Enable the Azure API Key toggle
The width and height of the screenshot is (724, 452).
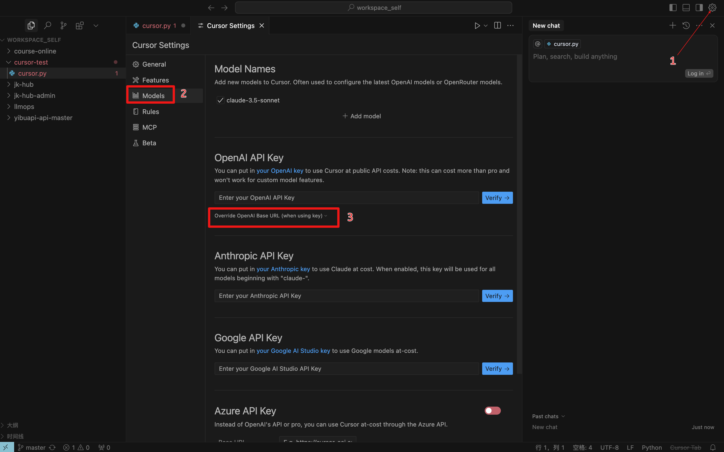[493, 411]
